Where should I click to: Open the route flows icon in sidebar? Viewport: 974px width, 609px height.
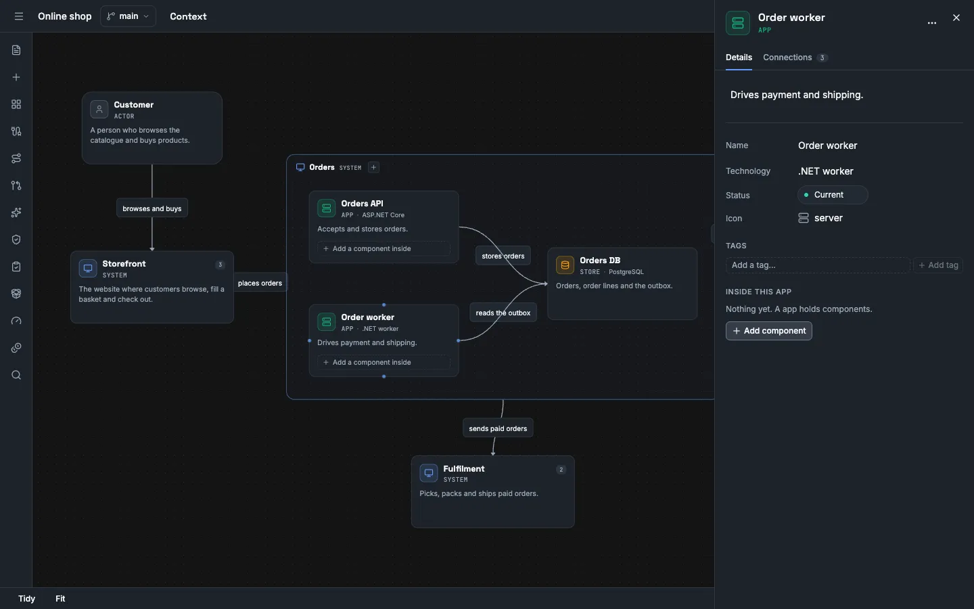click(16, 158)
